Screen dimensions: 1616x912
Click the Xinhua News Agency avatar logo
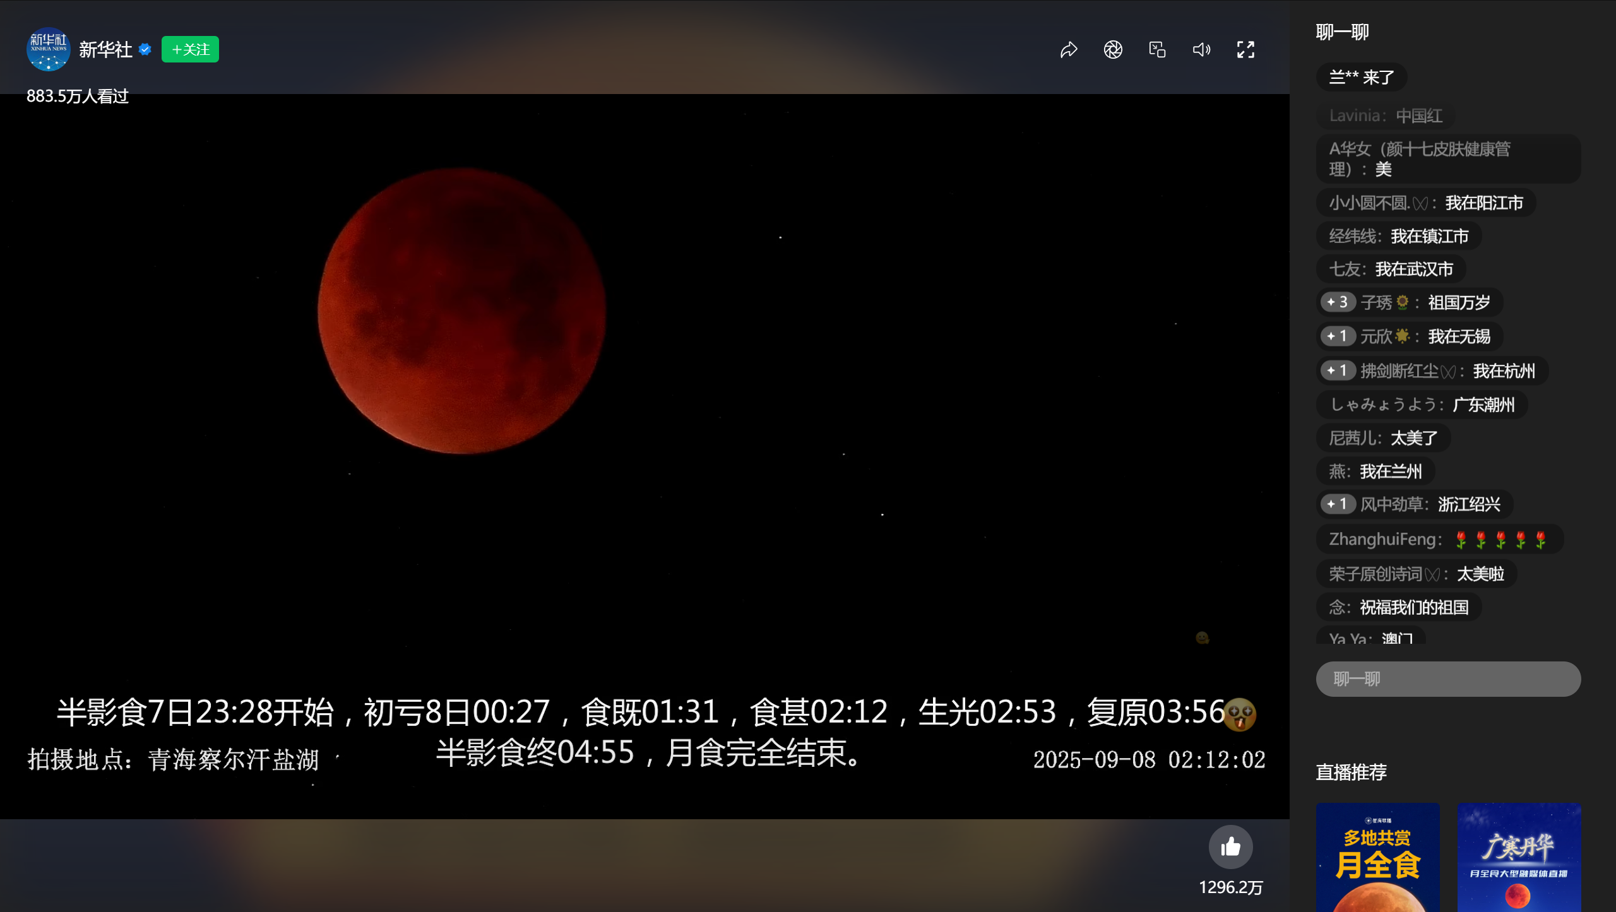coord(48,49)
